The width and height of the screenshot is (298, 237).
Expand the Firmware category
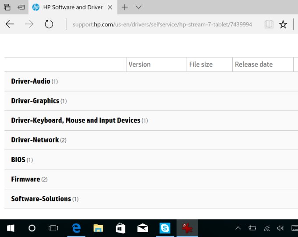tap(25, 179)
